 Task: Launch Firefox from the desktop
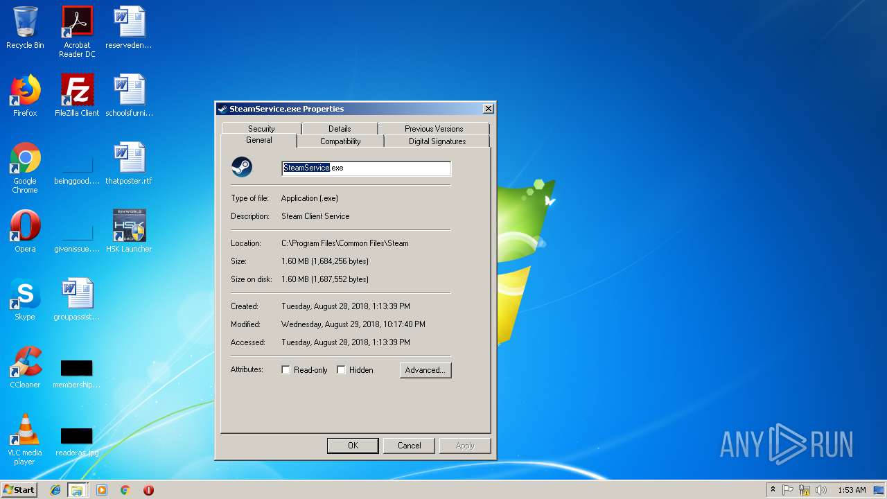pos(25,96)
